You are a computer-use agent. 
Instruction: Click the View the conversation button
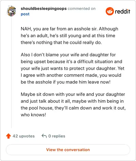coord(68,150)
